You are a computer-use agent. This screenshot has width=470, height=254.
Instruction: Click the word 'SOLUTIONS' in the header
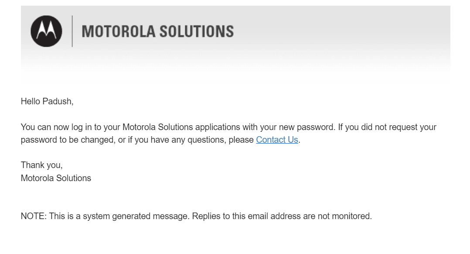pyautogui.click(x=196, y=31)
